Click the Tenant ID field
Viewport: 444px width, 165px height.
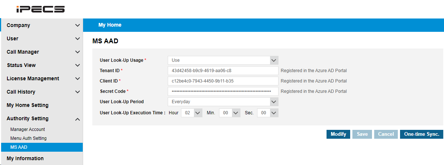[x=223, y=71]
